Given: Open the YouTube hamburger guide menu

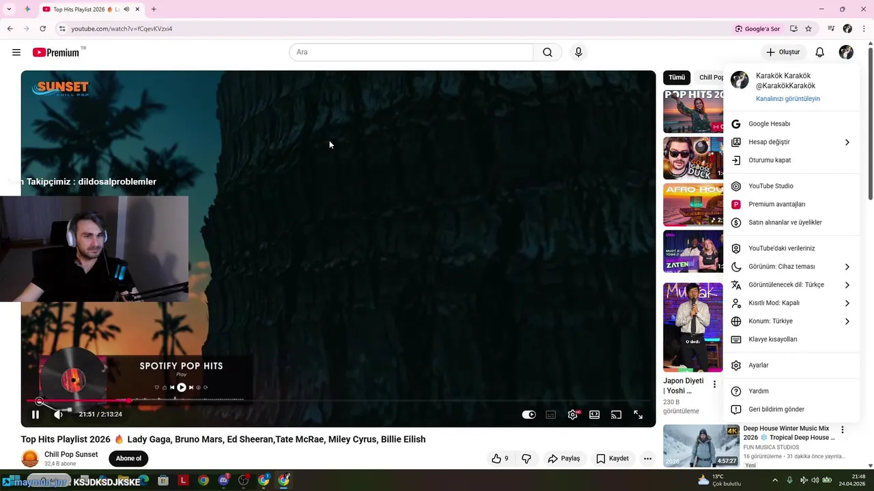Looking at the screenshot, I should click(16, 53).
